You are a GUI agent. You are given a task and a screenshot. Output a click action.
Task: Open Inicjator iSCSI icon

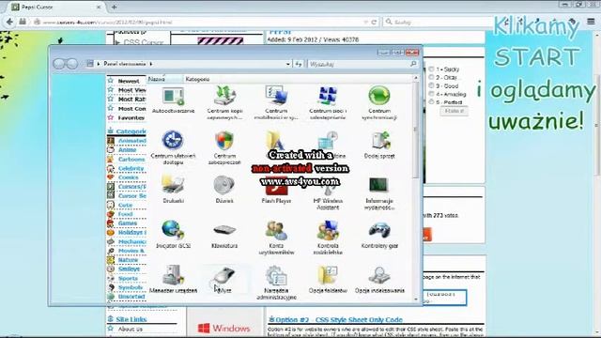pyautogui.click(x=173, y=235)
